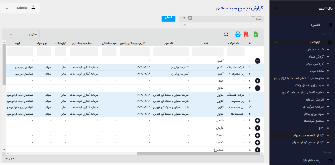Collapse the گزارشات sidebar section
This screenshot has width=335, height=165.
(275, 42)
